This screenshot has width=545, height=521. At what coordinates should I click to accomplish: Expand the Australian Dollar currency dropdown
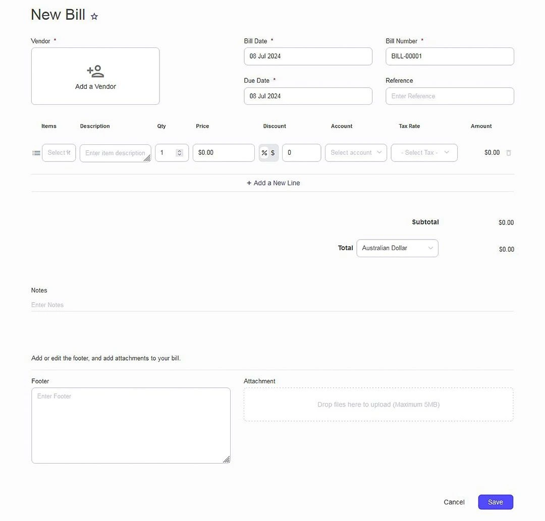(x=397, y=248)
